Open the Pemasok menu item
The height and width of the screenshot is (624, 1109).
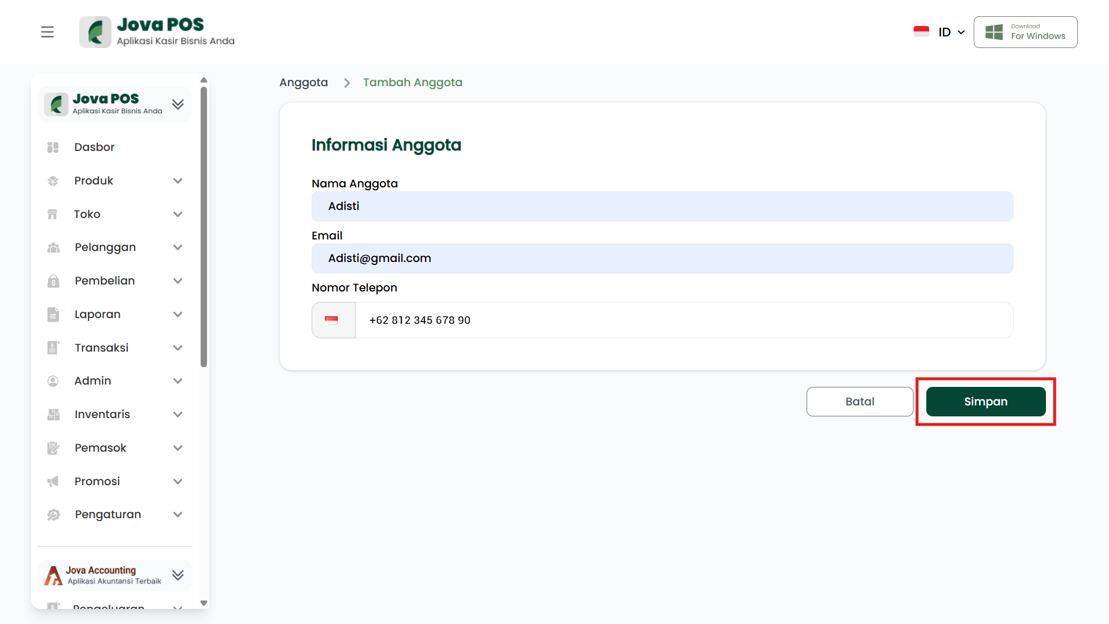click(100, 448)
